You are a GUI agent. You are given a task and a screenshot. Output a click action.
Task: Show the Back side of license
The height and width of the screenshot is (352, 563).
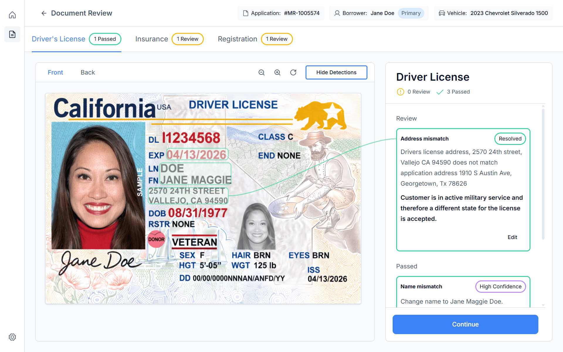[x=88, y=72]
